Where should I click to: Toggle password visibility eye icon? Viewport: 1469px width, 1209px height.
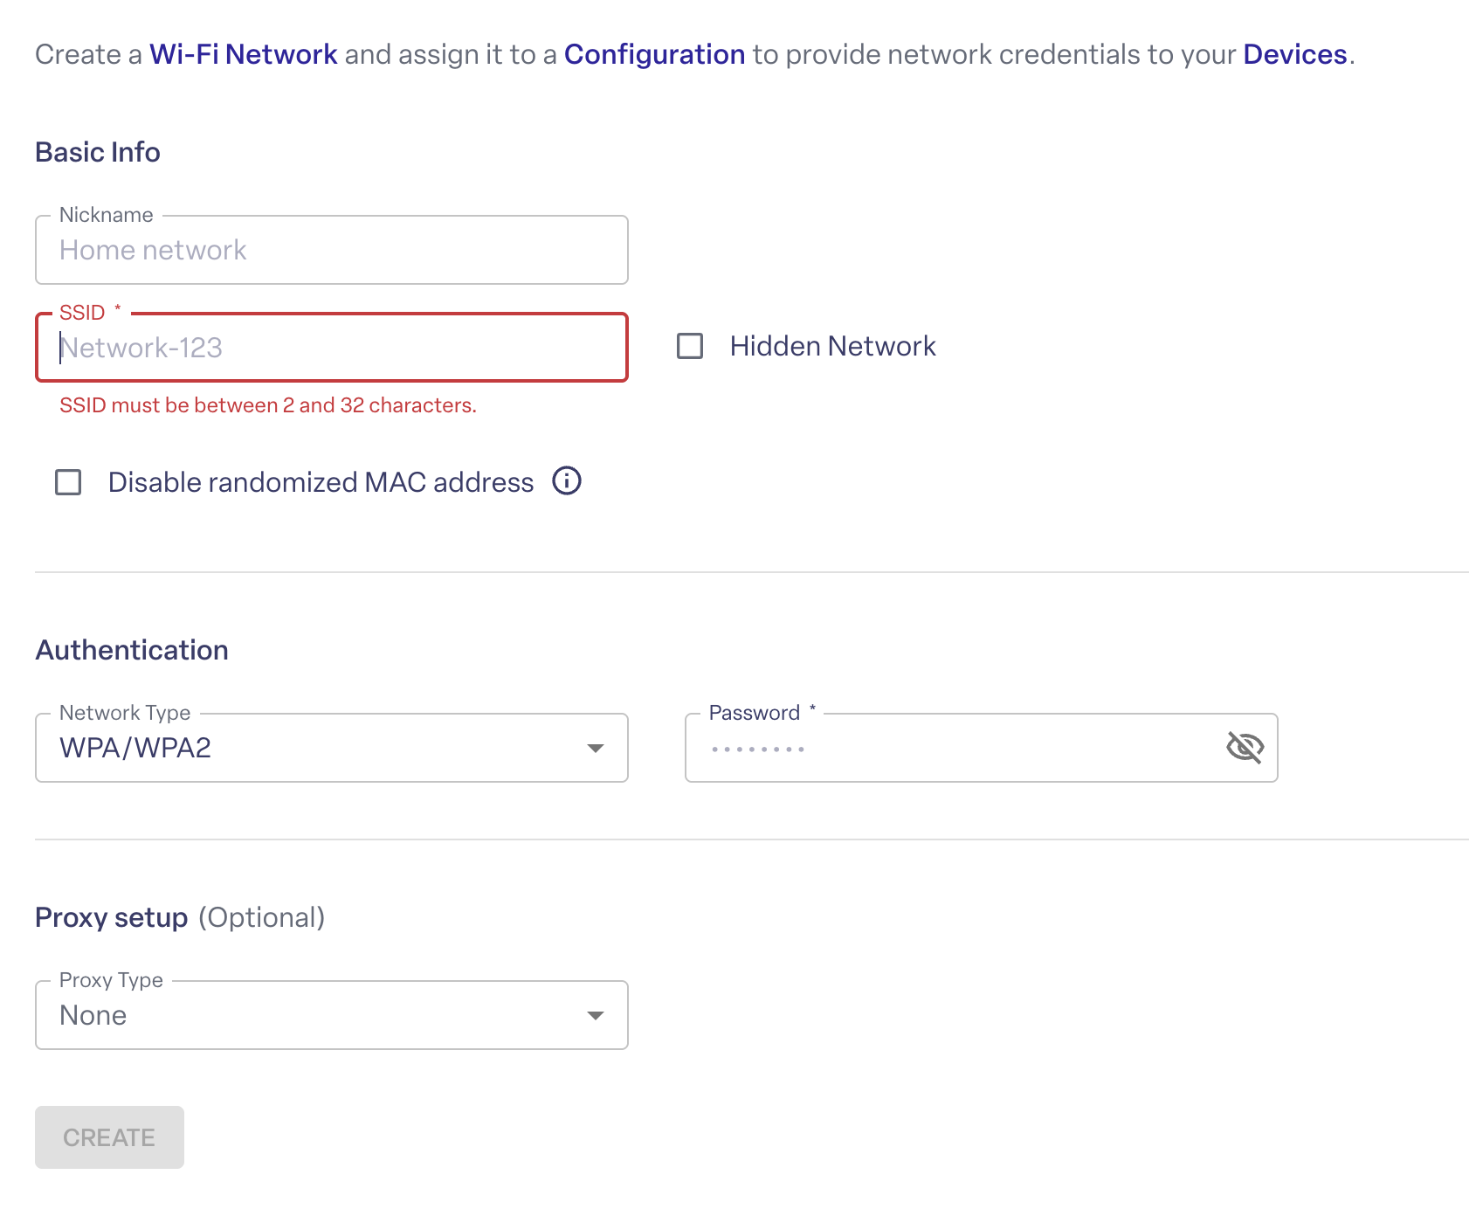click(1245, 748)
